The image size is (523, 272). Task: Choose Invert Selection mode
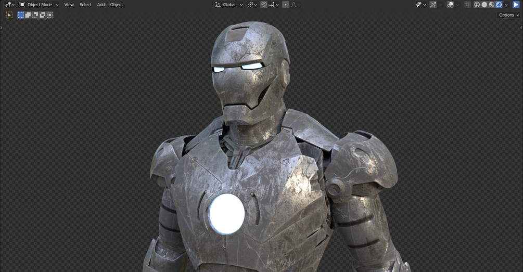click(42, 15)
